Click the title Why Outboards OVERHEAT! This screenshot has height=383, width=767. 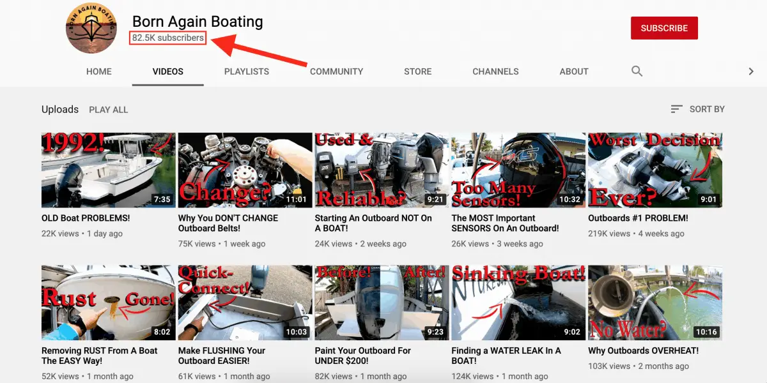pyautogui.click(x=644, y=351)
